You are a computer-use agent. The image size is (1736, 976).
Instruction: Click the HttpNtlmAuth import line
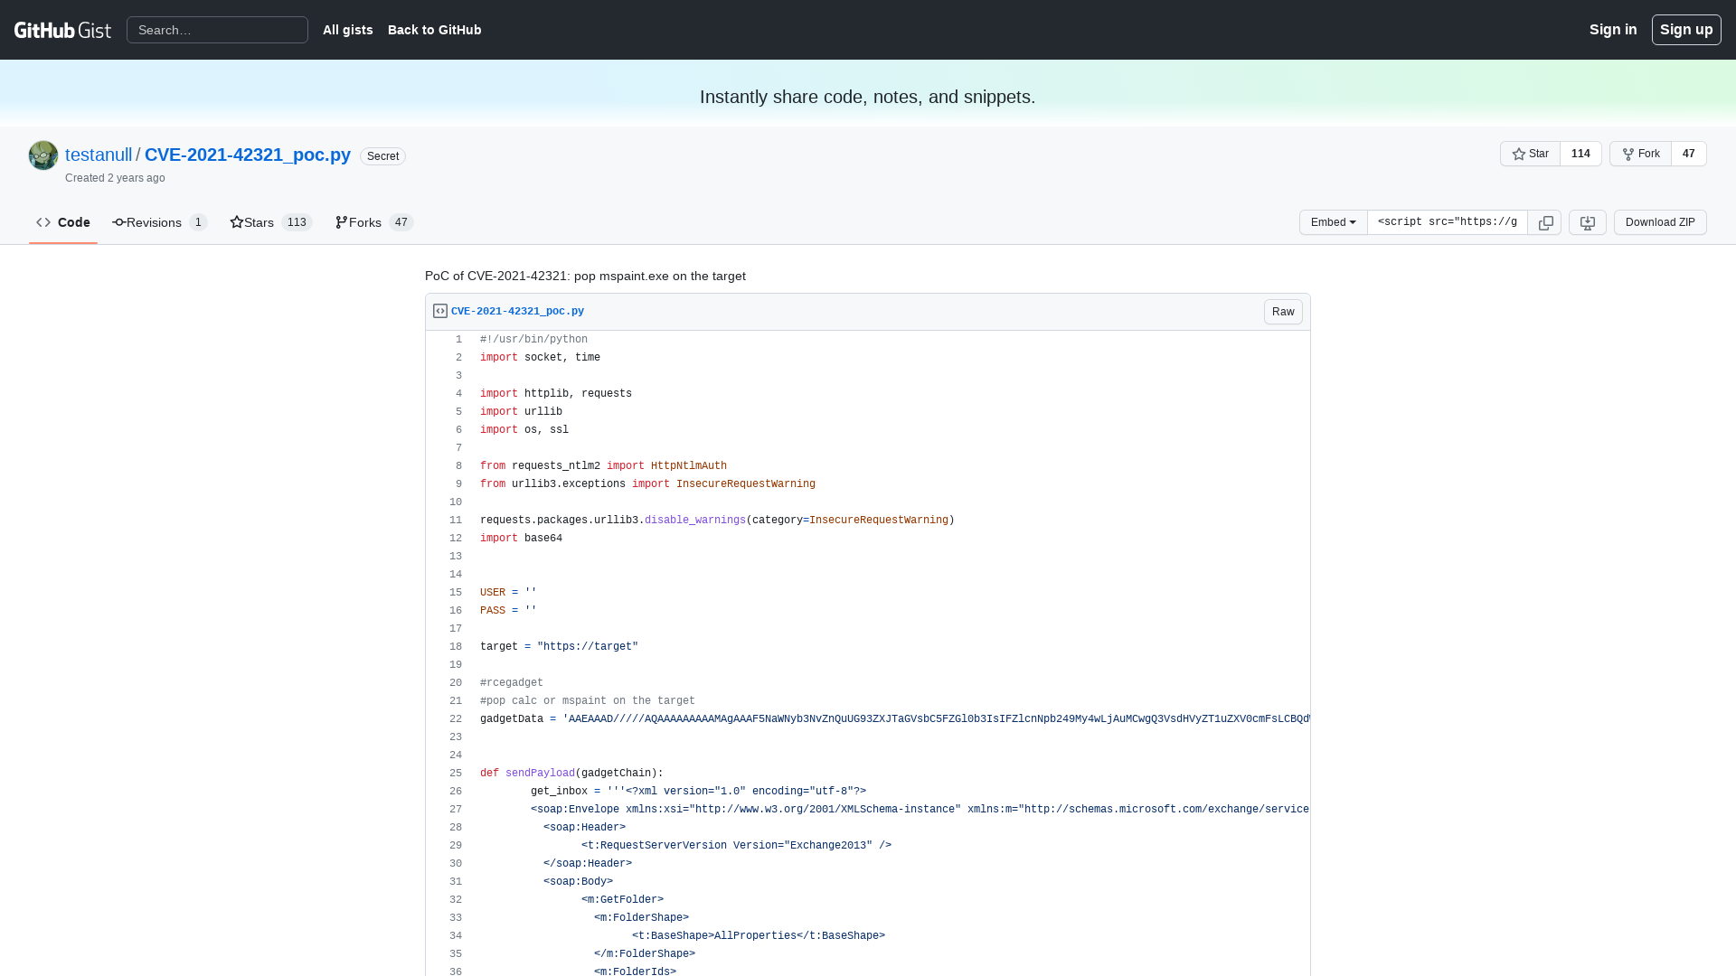click(603, 466)
